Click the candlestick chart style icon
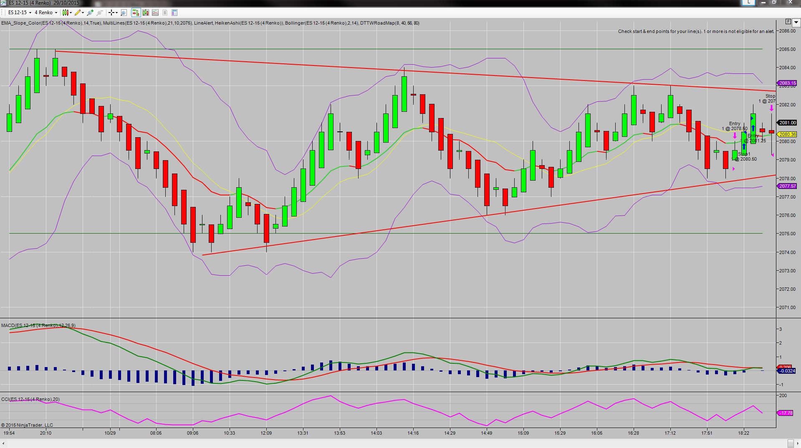The image size is (801, 448). coord(65,13)
